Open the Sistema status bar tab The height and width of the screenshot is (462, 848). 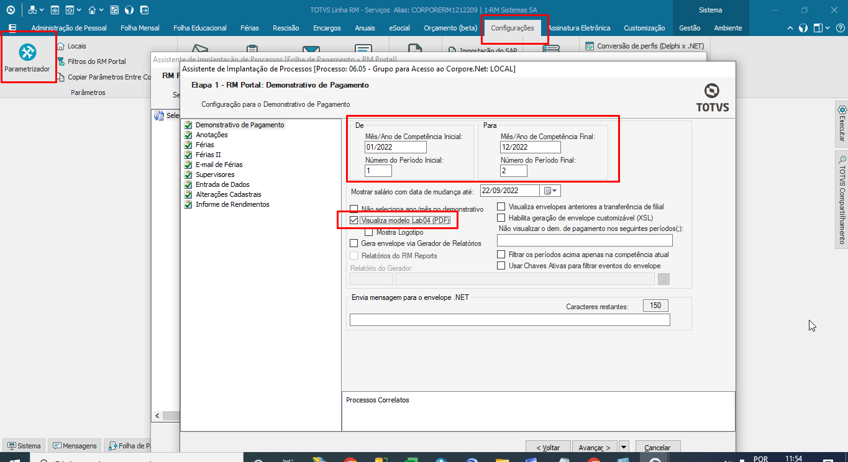24,446
